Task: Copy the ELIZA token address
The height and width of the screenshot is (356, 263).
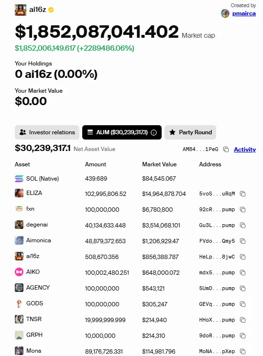Action: pyautogui.click(x=243, y=194)
